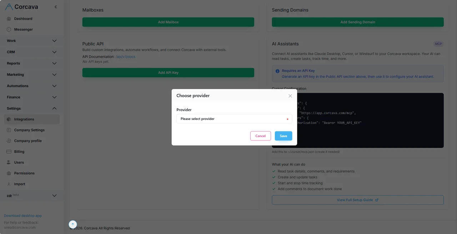Click the AI Assistants heading
The width and height of the screenshot is (457, 234).
[x=285, y=44]
